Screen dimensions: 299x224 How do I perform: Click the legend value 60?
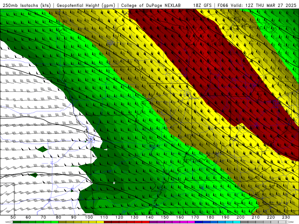28,217
